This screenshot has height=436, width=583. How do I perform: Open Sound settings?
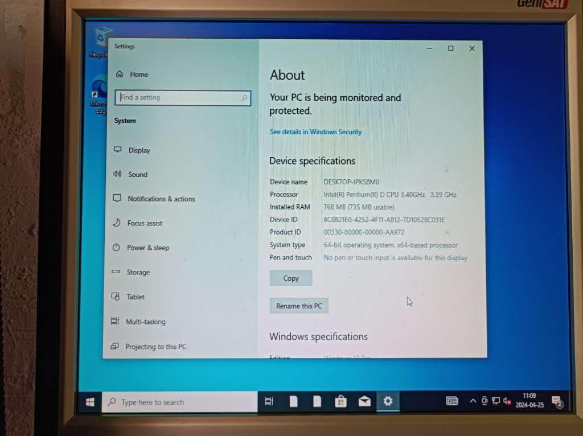(x=137, y=175)
